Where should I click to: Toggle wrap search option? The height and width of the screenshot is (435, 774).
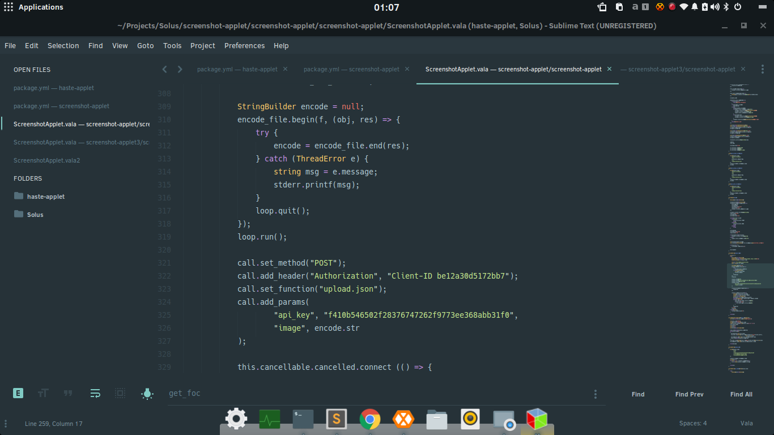(x=95, y=393)
